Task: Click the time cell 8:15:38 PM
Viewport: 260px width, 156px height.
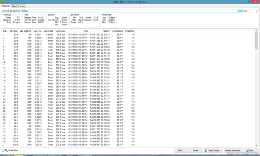Action: click(x=77, y=129)
